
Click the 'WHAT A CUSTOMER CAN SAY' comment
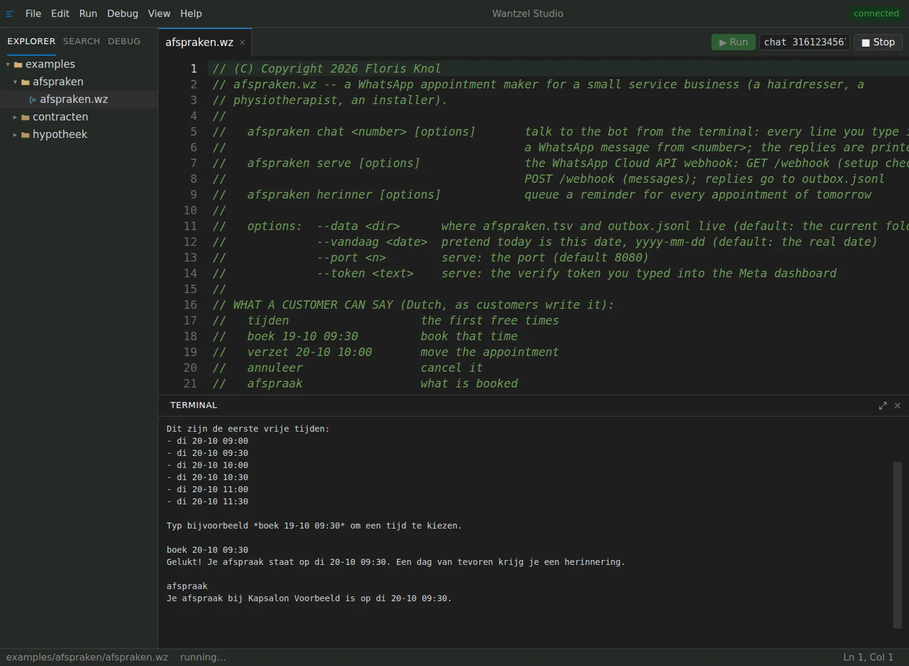point(413,305)
